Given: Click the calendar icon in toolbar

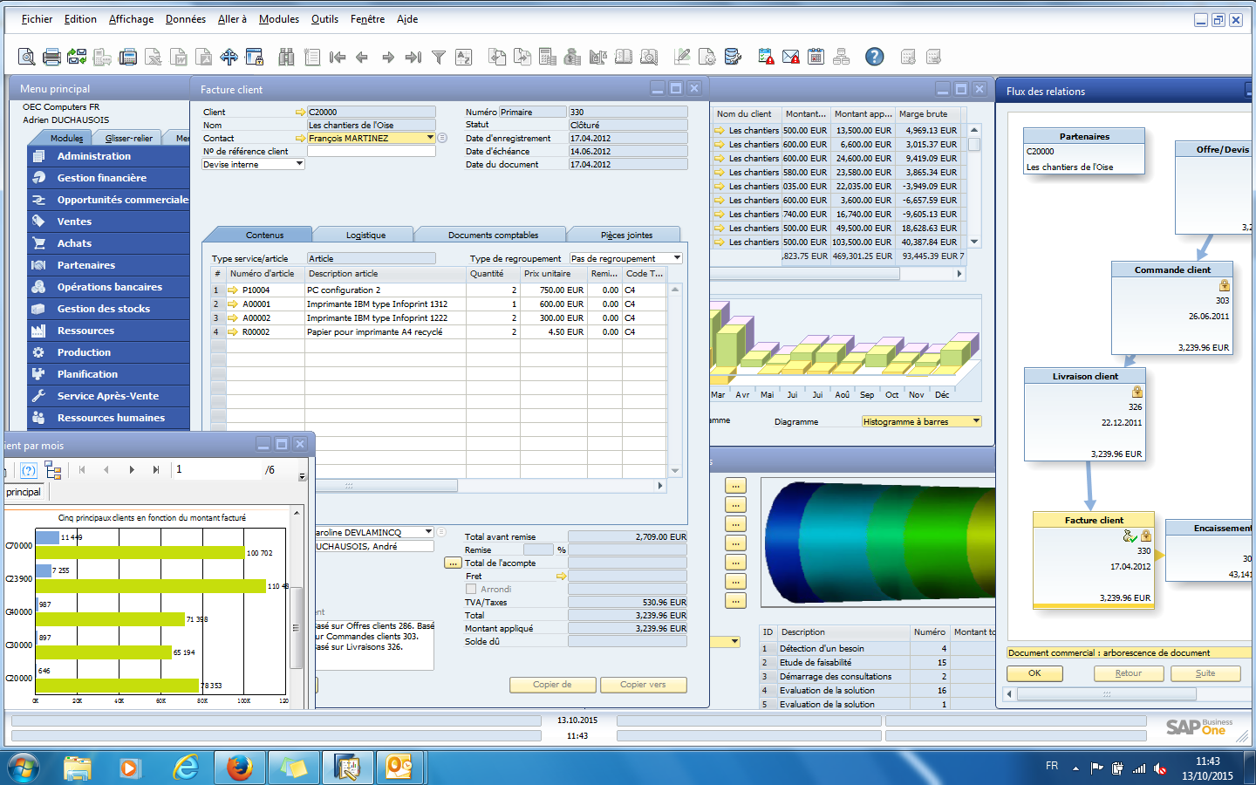Looking at the screenshot, I should click(x=816, y=57).
